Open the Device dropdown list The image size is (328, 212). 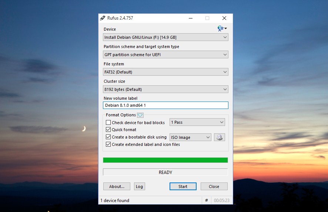(x=165, y=37)
